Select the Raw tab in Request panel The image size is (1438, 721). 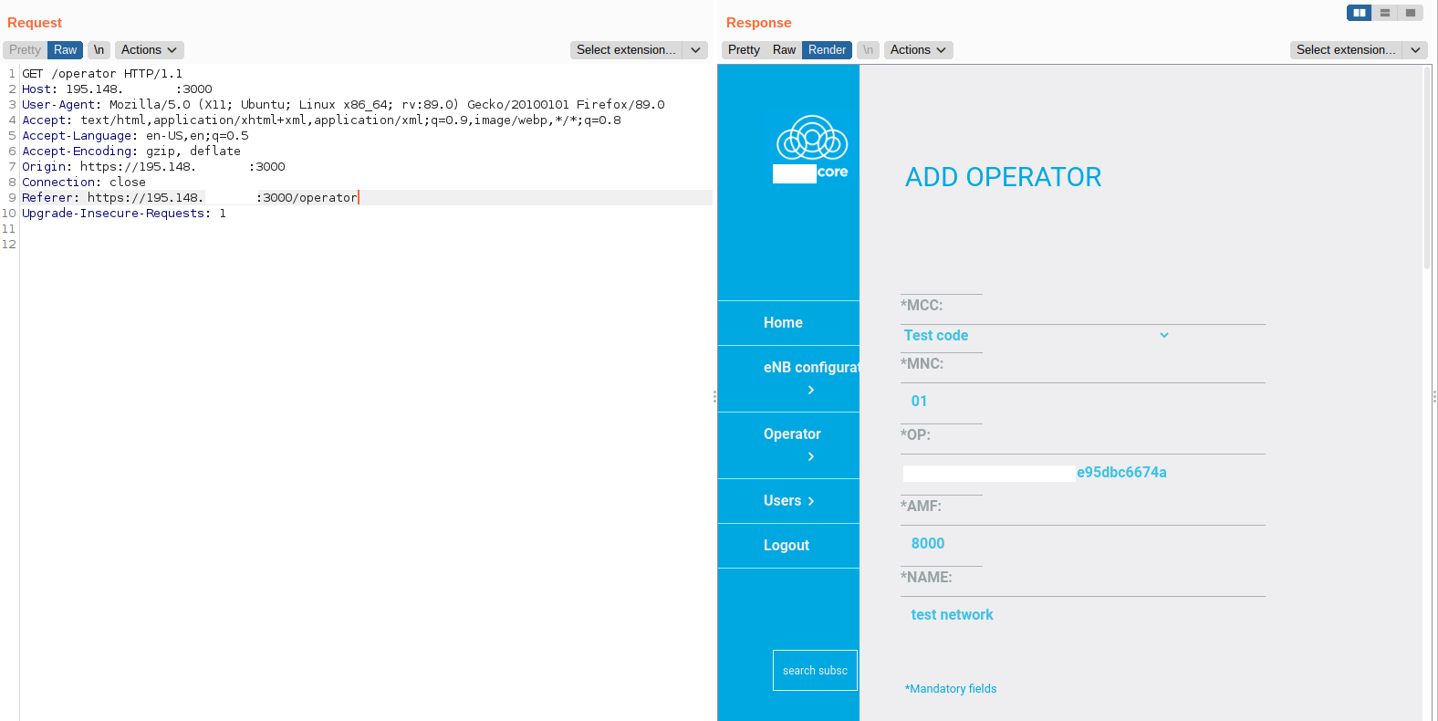66,50
